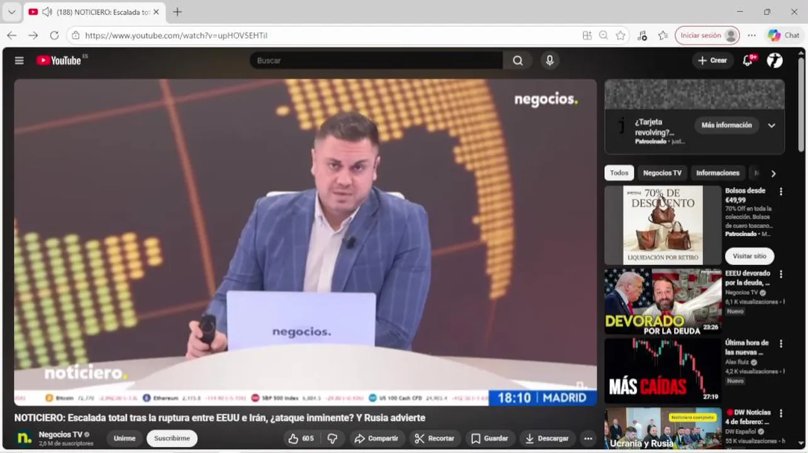This screenshot has width=808, height=453.
Task: Open options for Última hora video
Action: (x=781, y=344)
